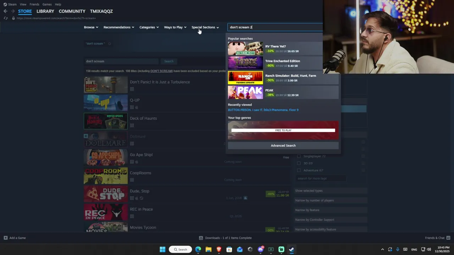The height and width of the screenshot is (255, 454).
Task: Click the Advanced Search button
Action: click(x=283, y=146)
